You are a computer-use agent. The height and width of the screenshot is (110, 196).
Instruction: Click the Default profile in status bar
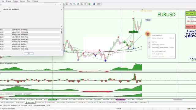pos(119,109)
